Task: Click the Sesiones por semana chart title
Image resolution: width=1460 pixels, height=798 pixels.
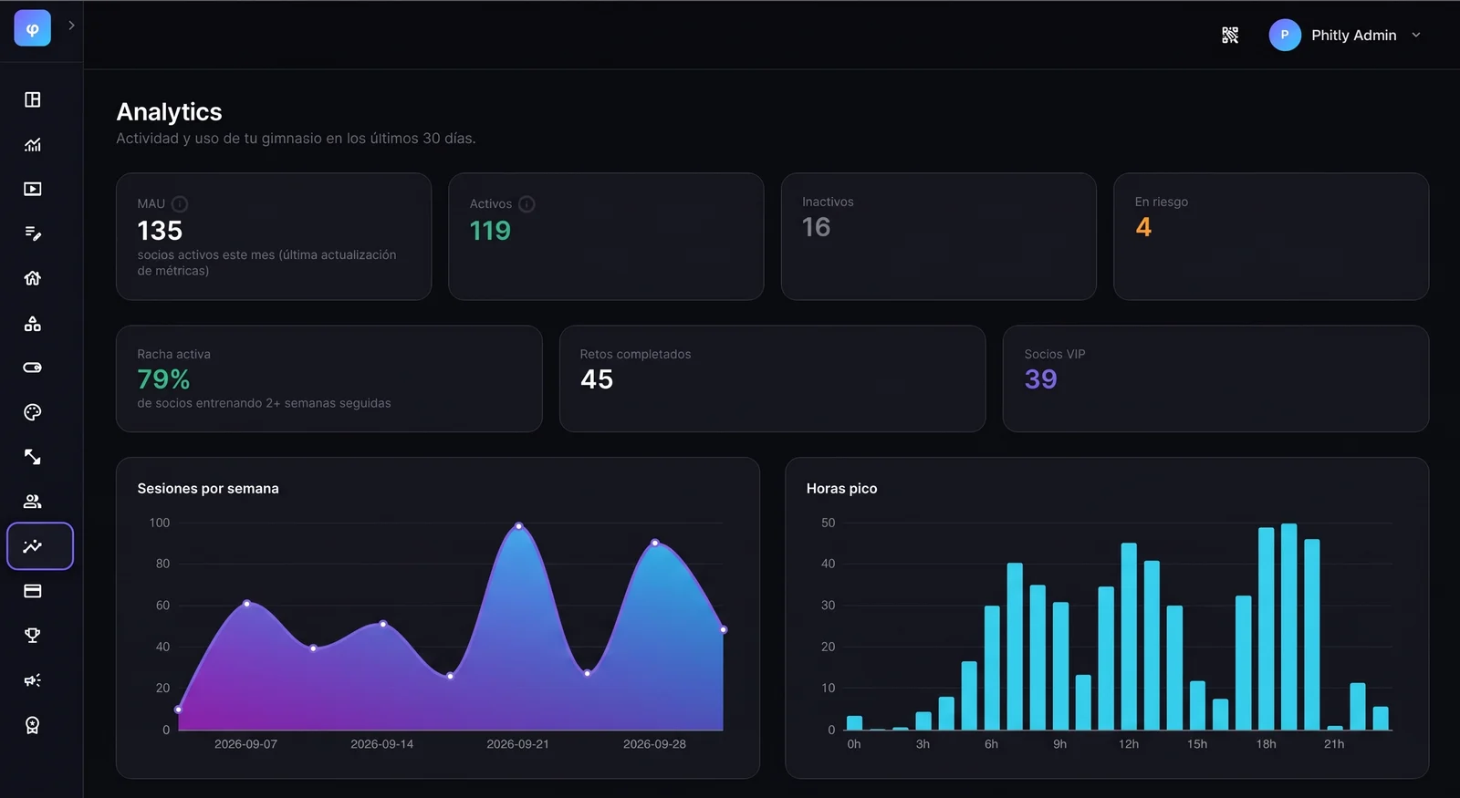Action: tap(208, 489)
